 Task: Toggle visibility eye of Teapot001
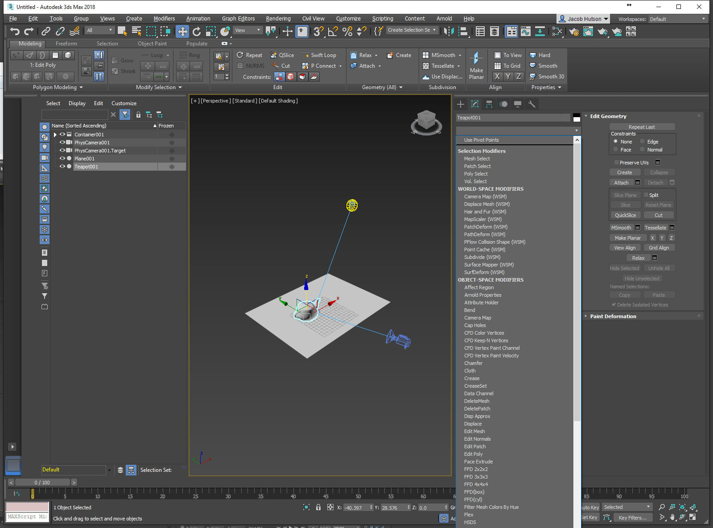point(62,166)
